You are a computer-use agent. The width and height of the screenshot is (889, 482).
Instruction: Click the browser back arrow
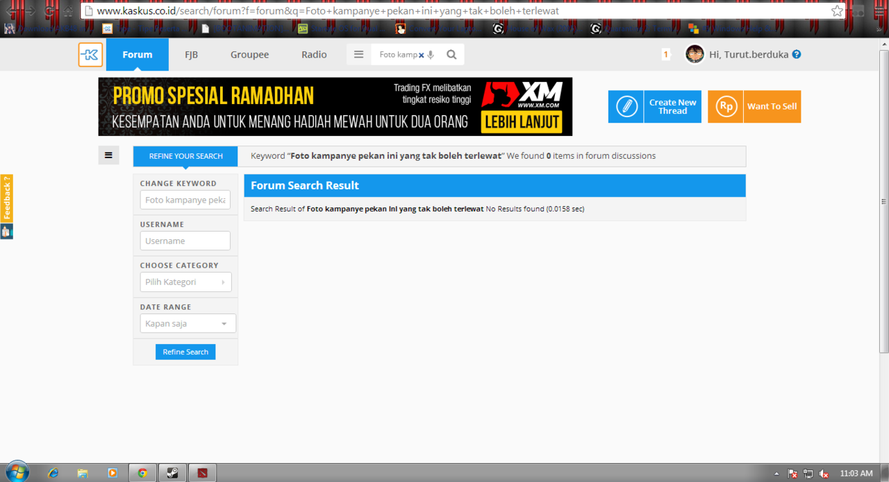click(11, 11)
